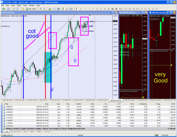Select the crosshair tool
Image resolution: width=177 pixels, height=137 pixels.
click(x=81, y=9)
